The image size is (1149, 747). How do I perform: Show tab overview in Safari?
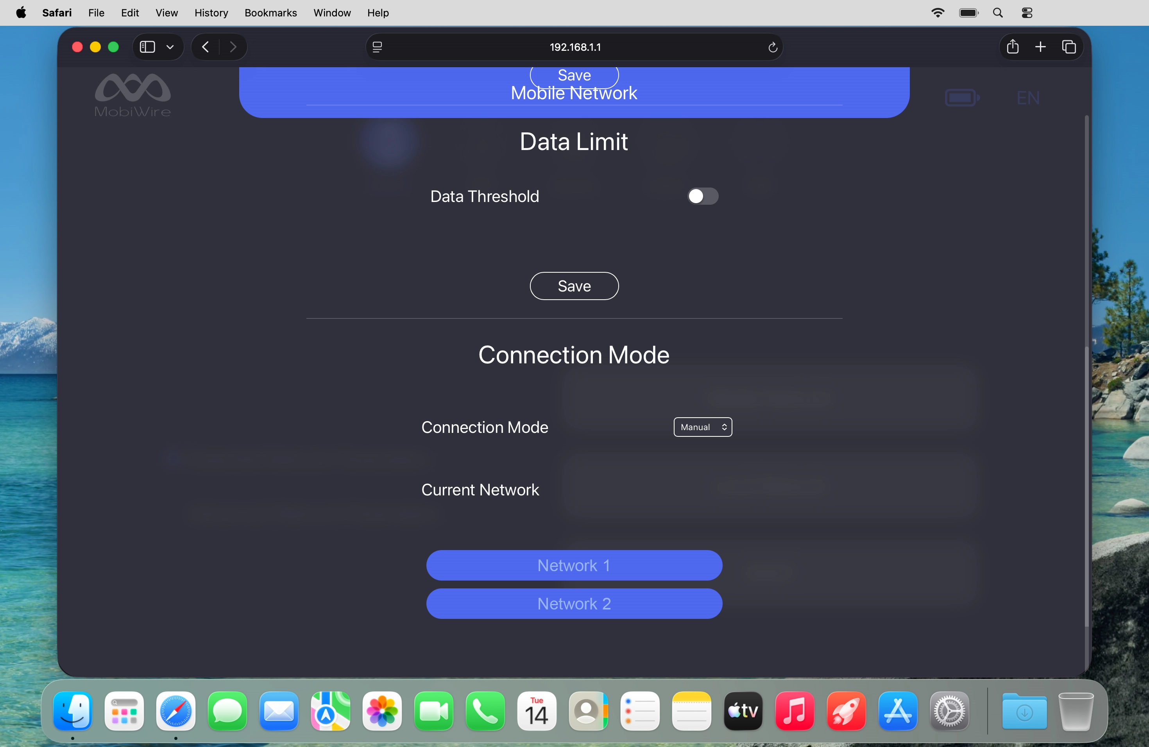pos(1069,46)
